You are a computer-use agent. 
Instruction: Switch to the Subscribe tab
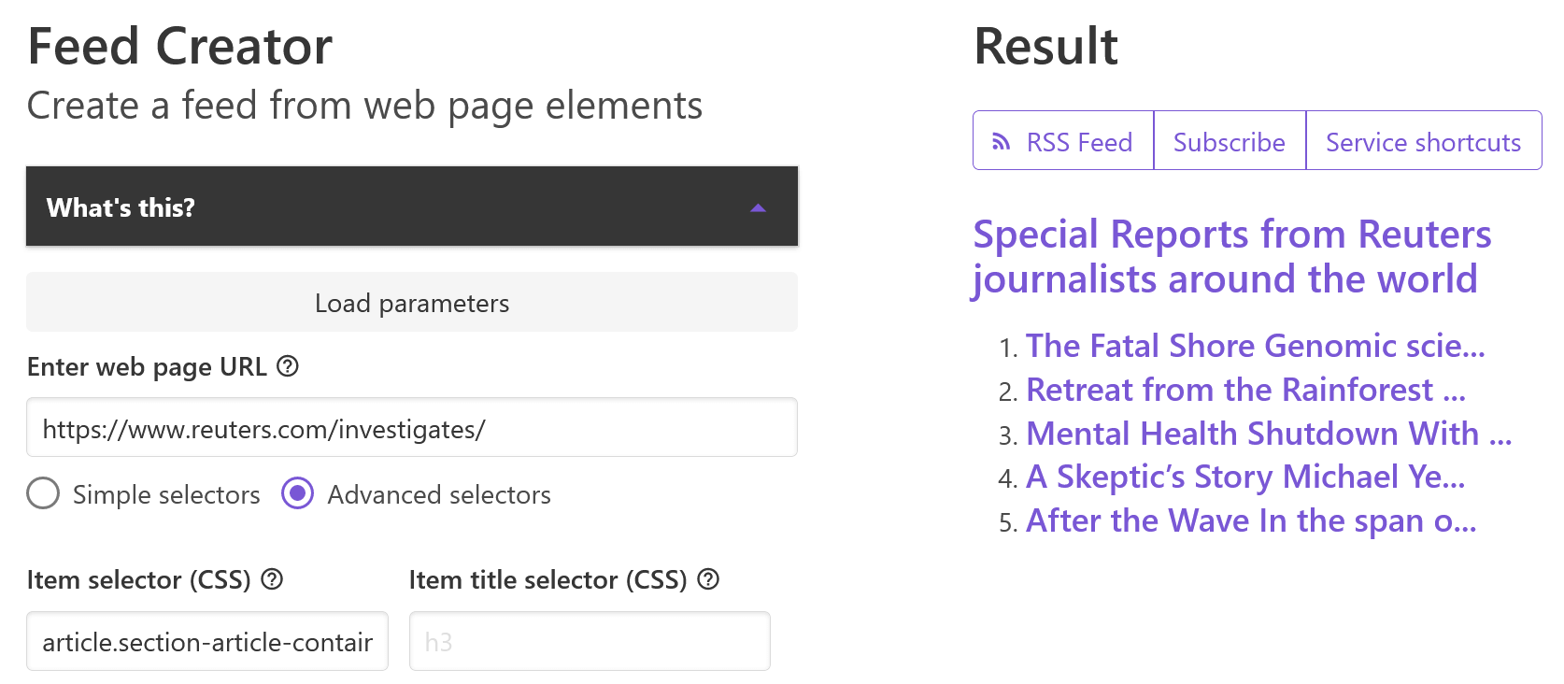click(1229, 141)
